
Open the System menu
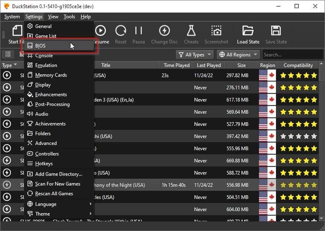12,17
